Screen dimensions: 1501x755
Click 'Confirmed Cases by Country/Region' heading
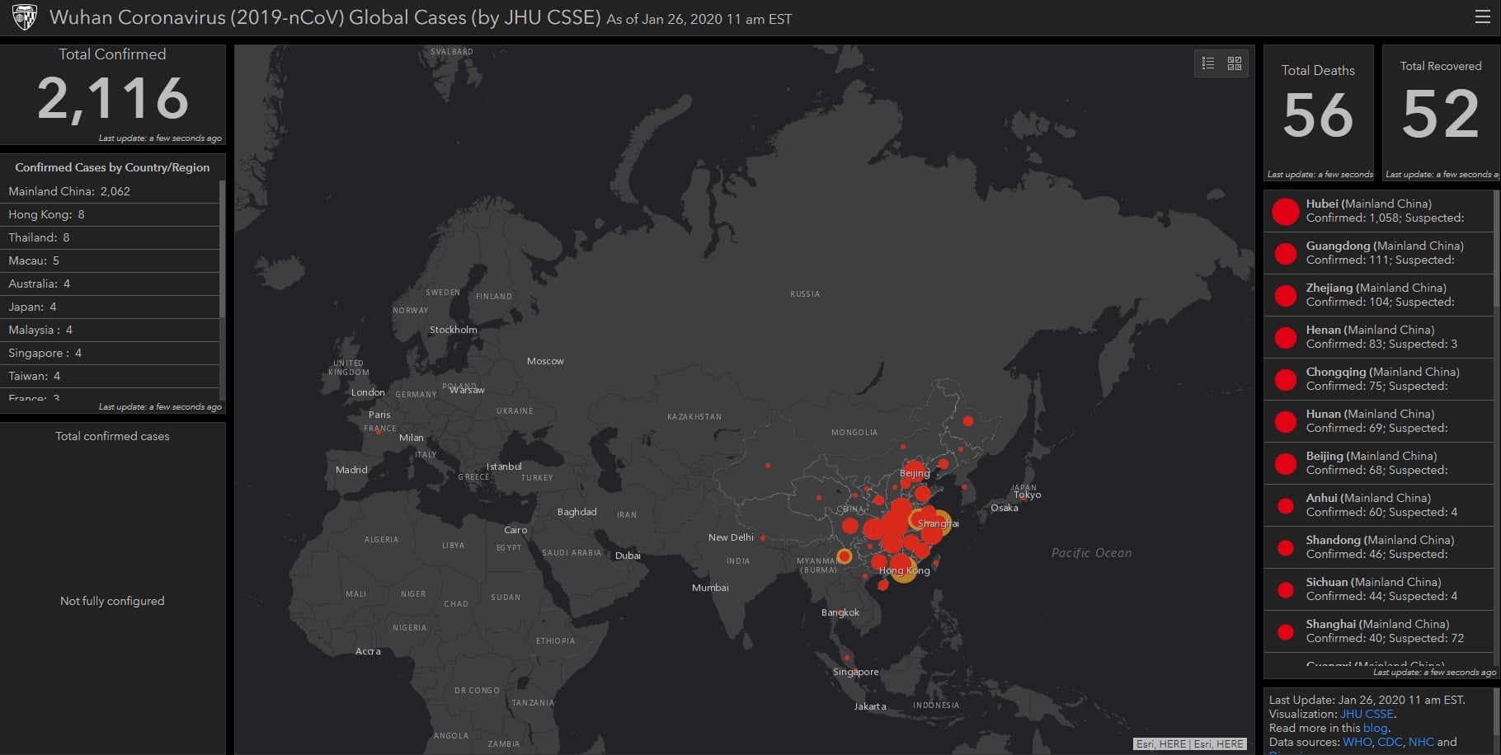tap(112, 167)
